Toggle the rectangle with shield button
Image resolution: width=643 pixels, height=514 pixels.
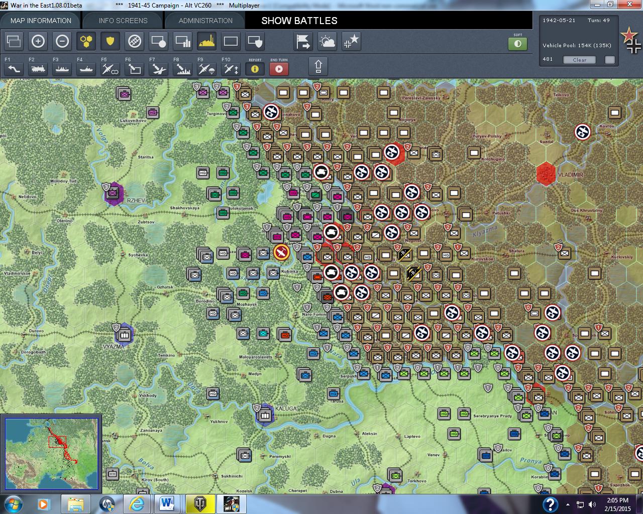click(255, 41)
